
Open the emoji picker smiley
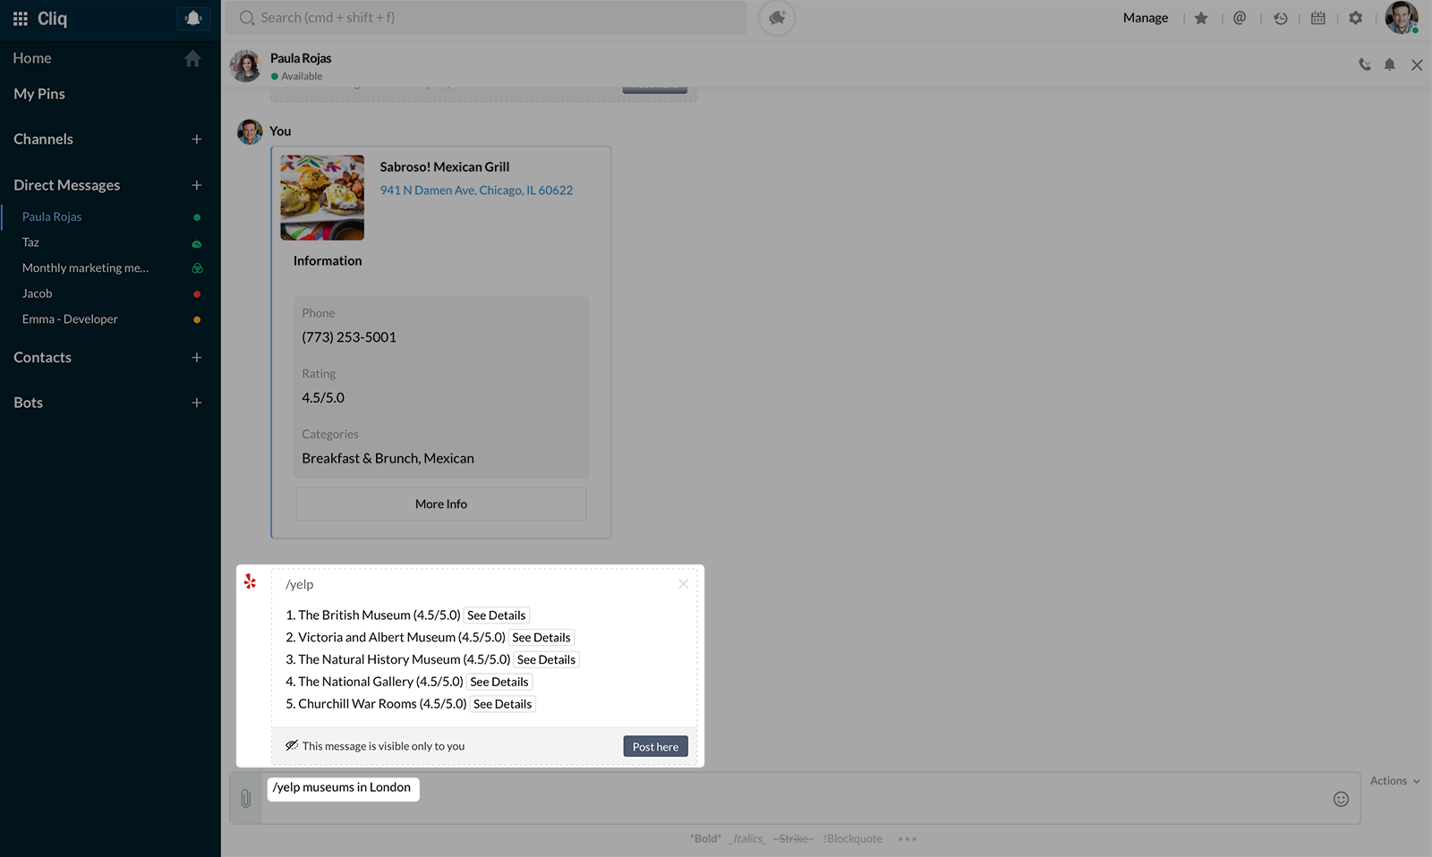pos(1341,799)
